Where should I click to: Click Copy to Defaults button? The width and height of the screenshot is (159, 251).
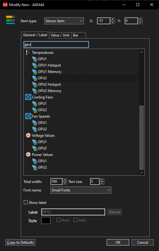pos(20,242)
